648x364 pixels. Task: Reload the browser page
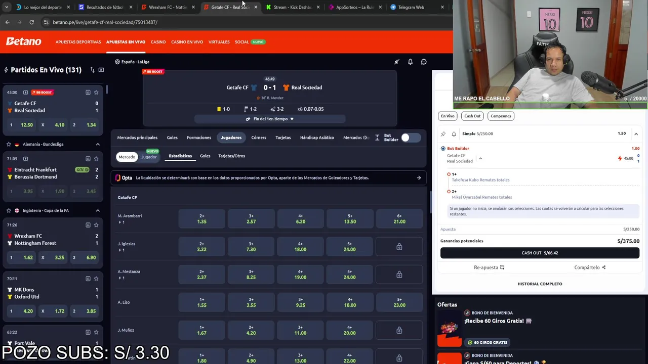31,22
